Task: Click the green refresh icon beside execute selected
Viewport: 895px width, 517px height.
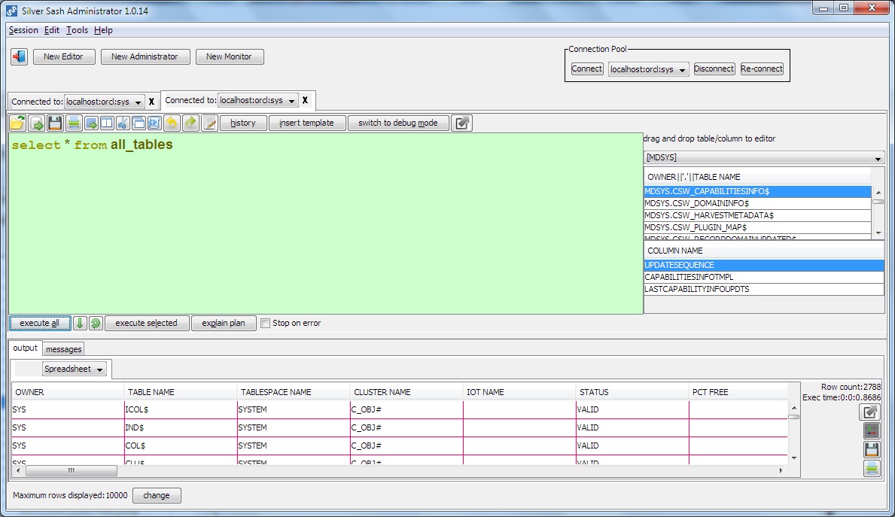Action: (x=96, y=323)
